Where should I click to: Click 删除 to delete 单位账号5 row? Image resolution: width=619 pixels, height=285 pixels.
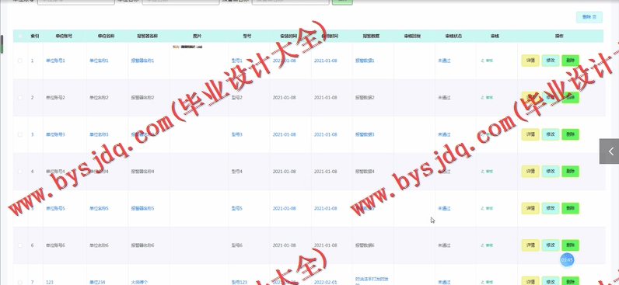click(571, 208)
